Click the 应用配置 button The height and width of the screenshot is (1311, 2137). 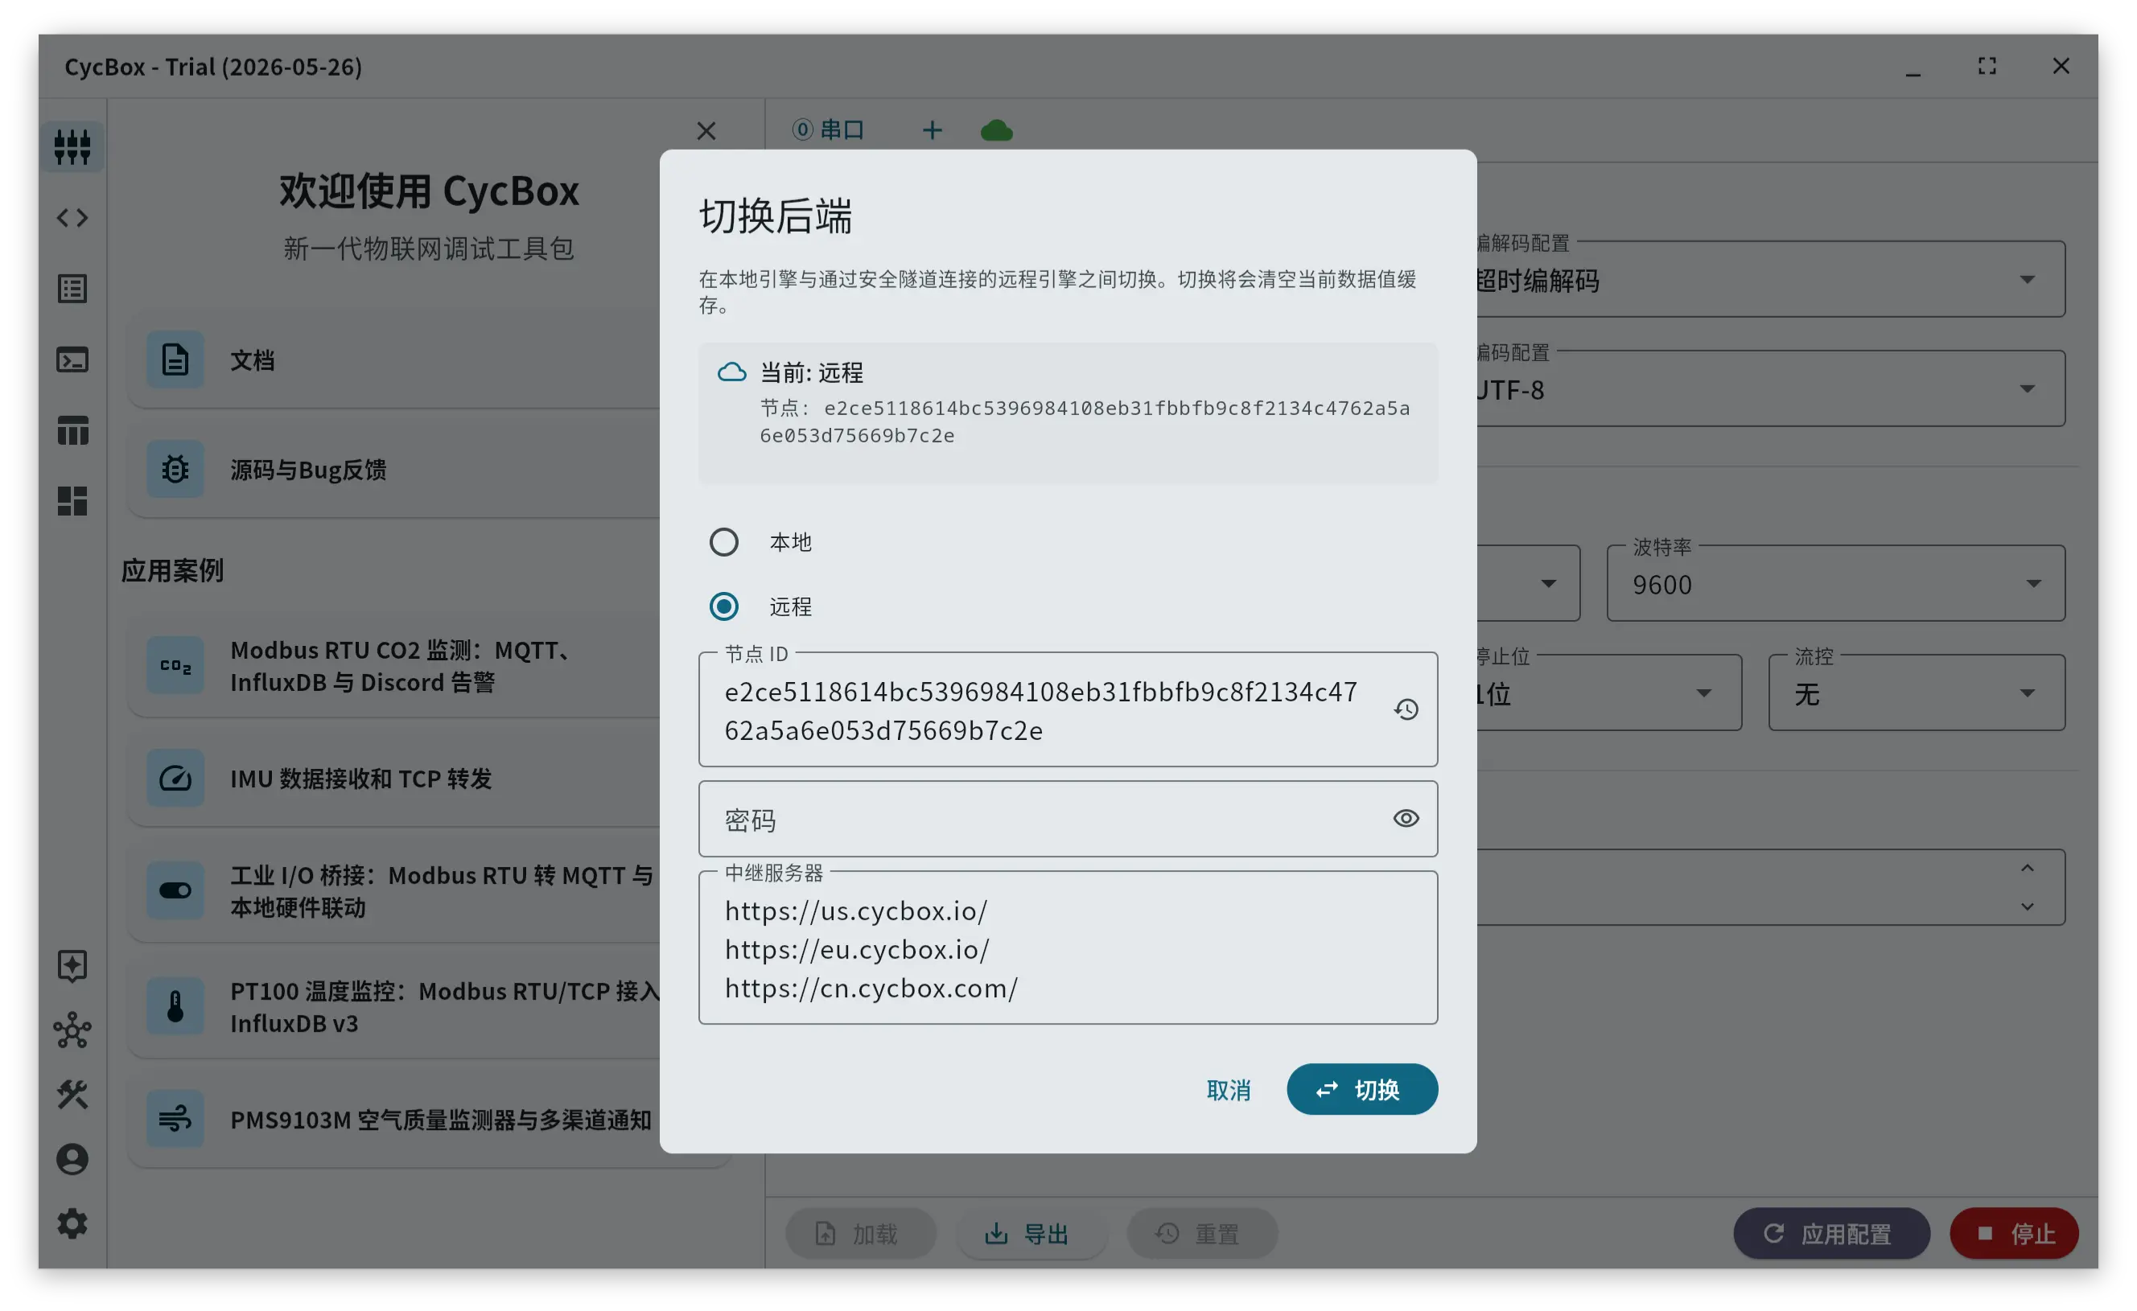pyautogui.click(x=1830, y=1234)
